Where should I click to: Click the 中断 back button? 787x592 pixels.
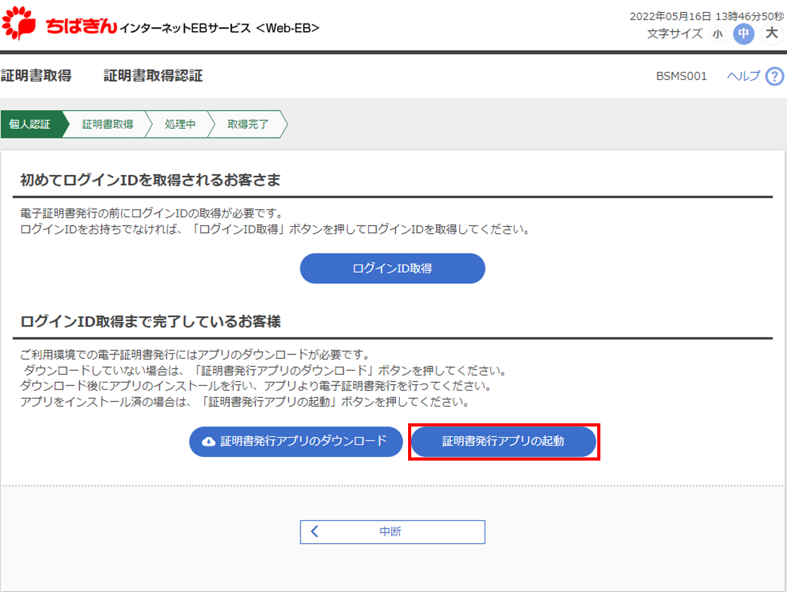pyautogui.click(x=392, y=532)
